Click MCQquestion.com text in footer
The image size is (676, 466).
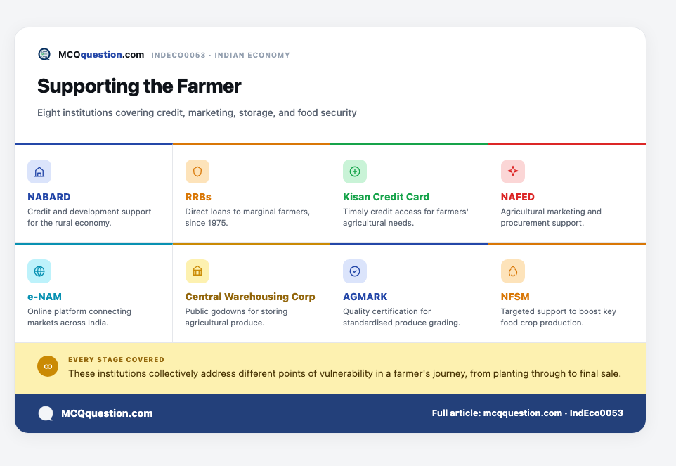click(107, 413)
